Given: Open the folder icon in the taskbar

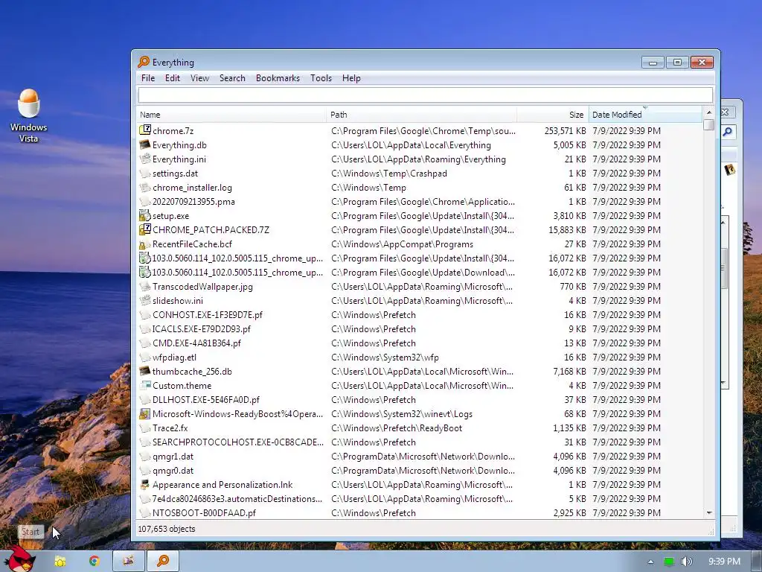Looking at the screenshot, I should pyautogui.click(x=60, y=562).
